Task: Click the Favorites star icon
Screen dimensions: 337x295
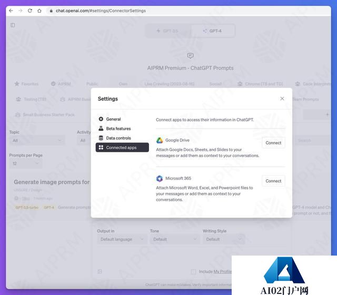Action: (17, 84)
